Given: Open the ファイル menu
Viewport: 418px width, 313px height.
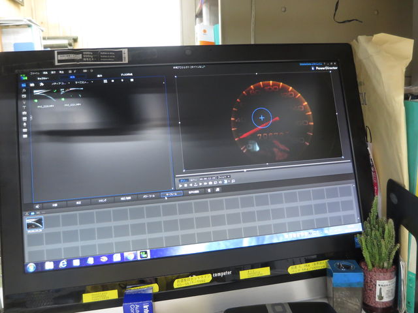Looking at the screenshot, I should click(35, 74).
